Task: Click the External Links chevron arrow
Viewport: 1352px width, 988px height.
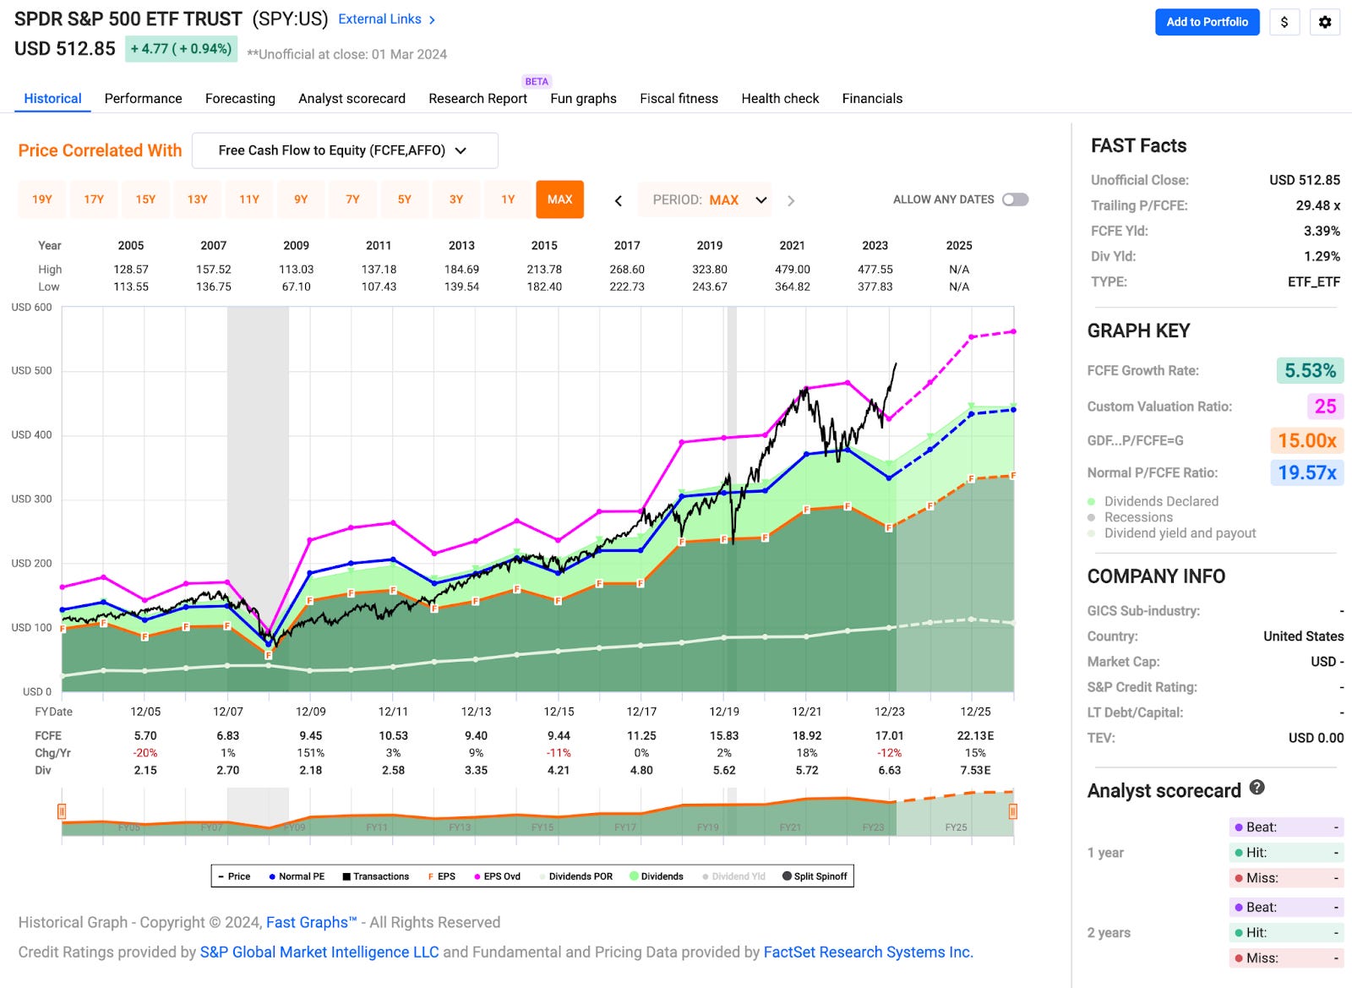Action: pos(432,19)
